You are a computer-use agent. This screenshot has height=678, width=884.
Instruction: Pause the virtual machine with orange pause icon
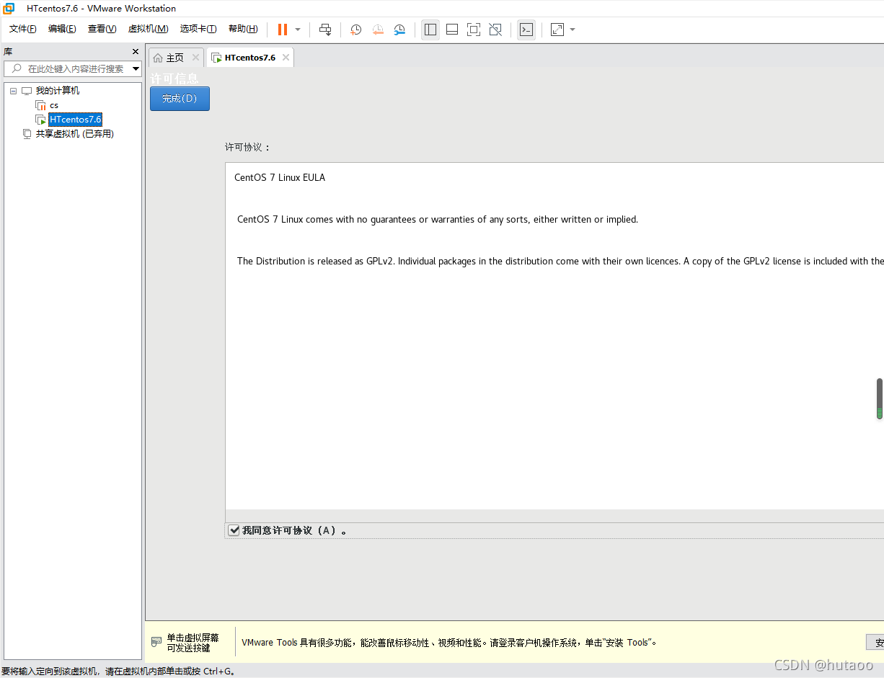(283, 30)
